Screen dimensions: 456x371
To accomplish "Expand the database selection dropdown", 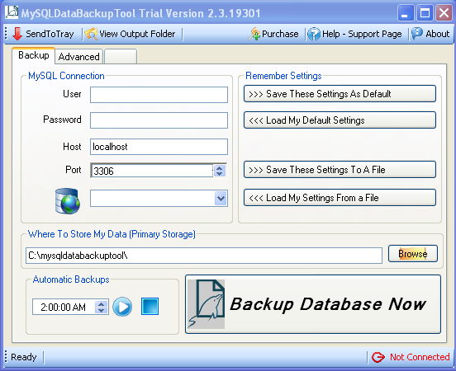I will coord(221,199).
